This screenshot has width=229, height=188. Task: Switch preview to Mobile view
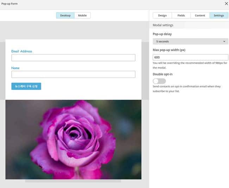[x=82, y=15]
